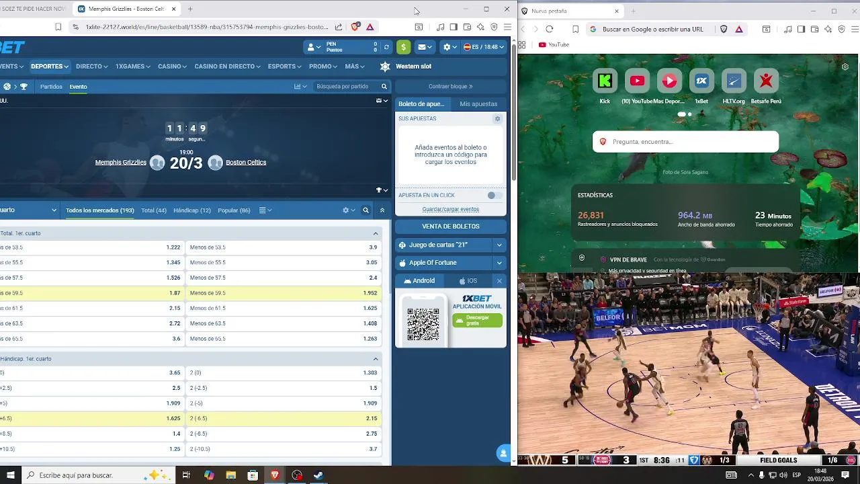Collapse all markets with double chevron
The width and height of the screenshot is (860, 484).
point(382,210)
